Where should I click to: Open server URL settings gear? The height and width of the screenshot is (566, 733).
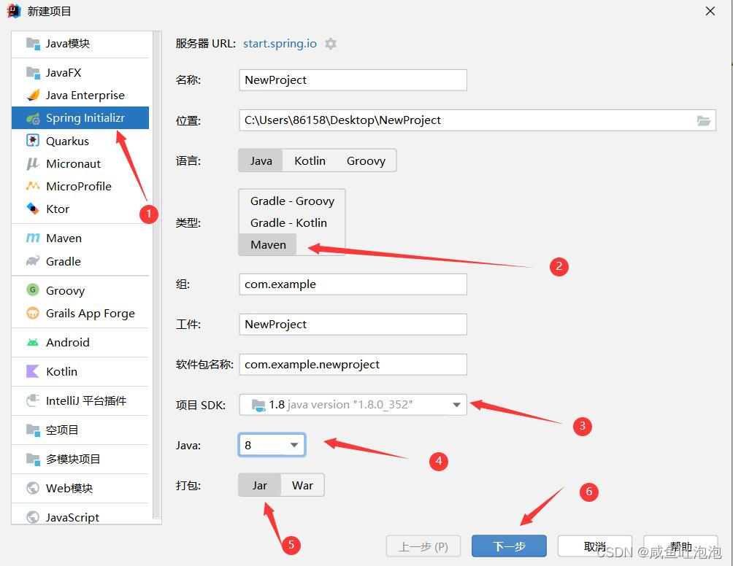(331, 44)
